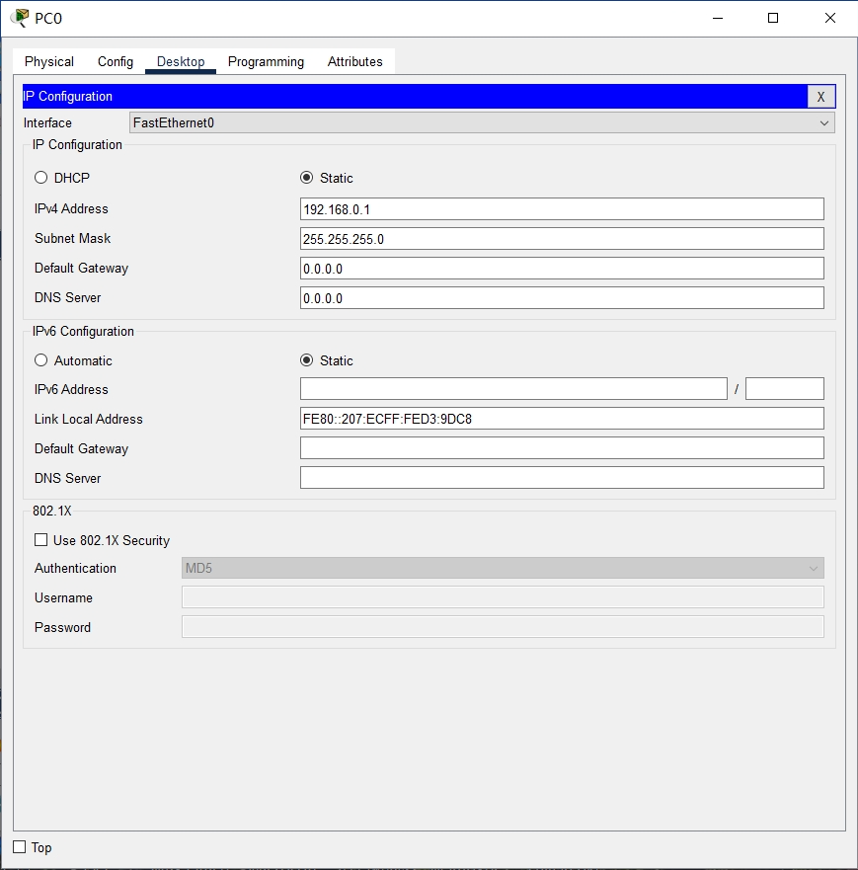Click the '802.1X' group title
The width and height of the screenshot is (858, 870).
click(x=52, y=511)
